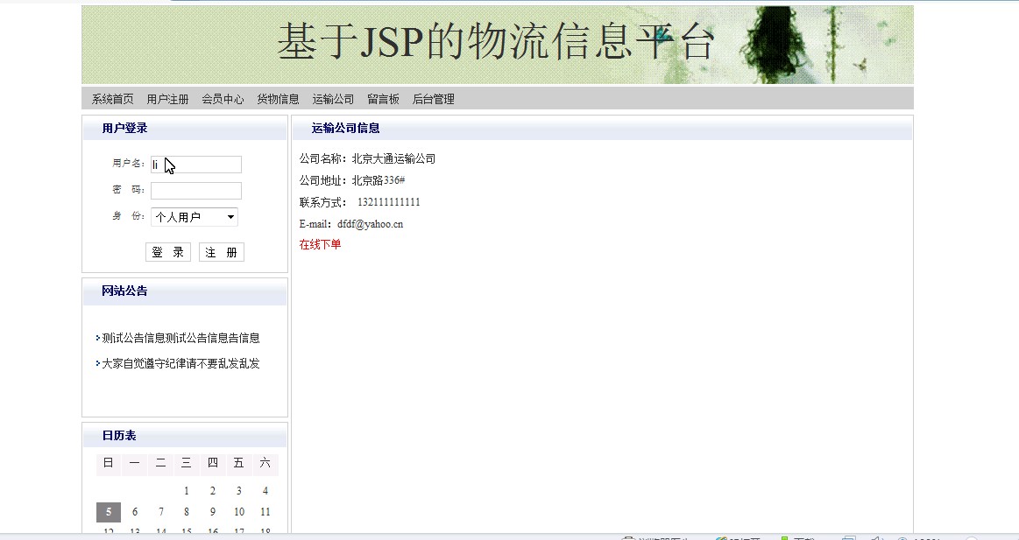Click the 网站公告 panel heading

pos(124,291)
